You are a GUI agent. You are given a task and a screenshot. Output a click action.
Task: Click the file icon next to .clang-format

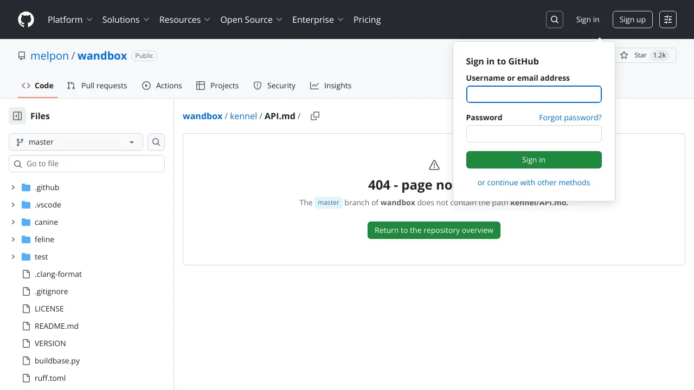pos(26,274)
